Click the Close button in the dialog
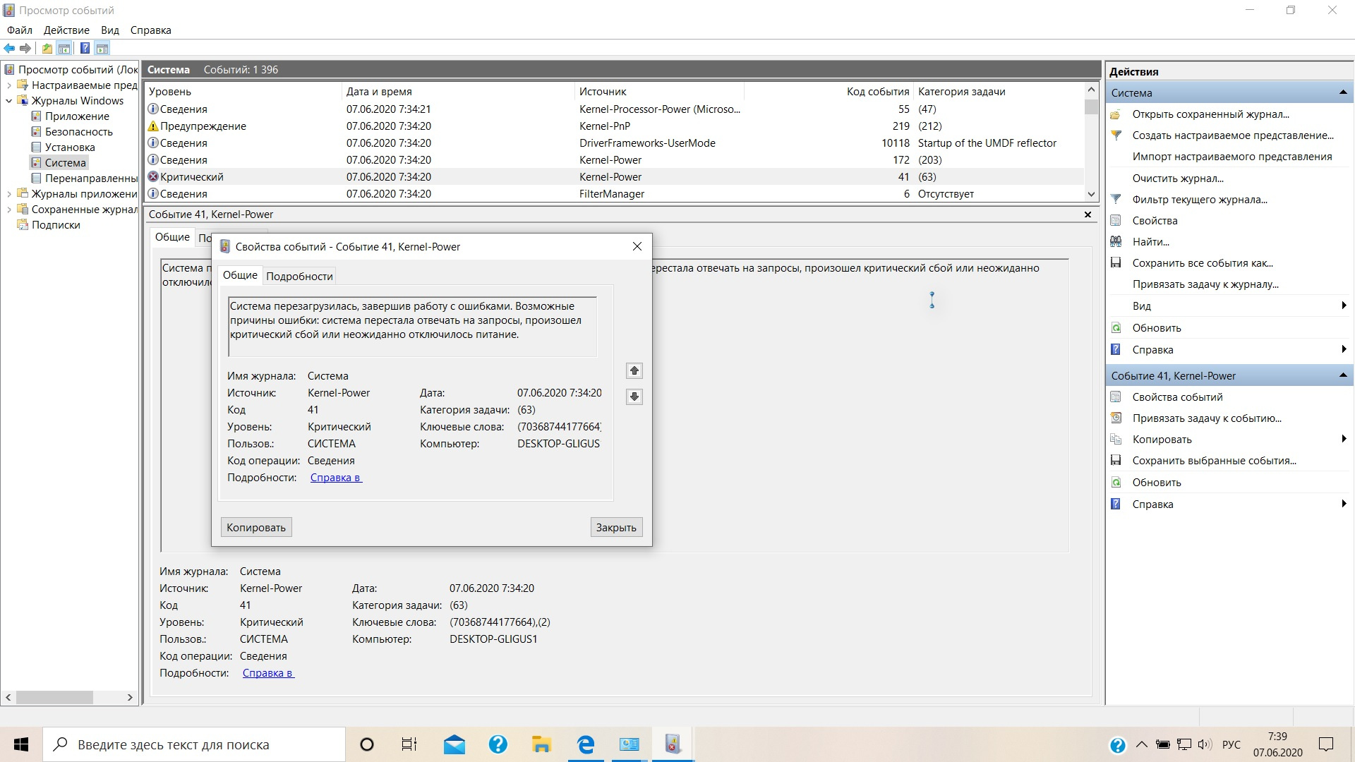Viewport: 1355px width, 762px height. click(616, 528)
